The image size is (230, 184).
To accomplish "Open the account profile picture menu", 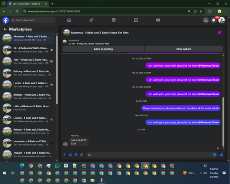I will point(222,20).
